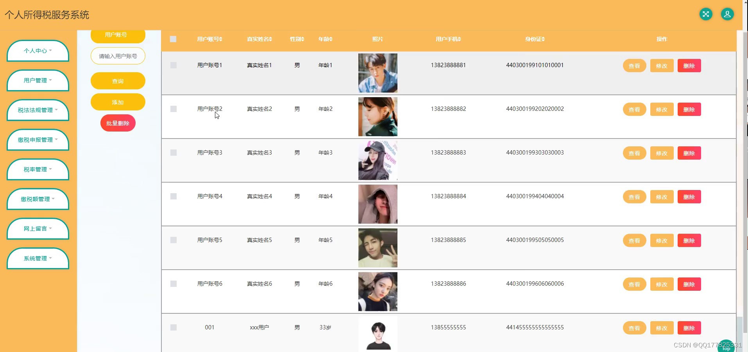Open the photo thumbnail of 用户账号4
The width and height of the screenshot is (748, 352).
coord(378,204)
